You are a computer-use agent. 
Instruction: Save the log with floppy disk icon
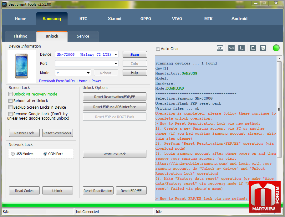click(x=253, y=48)
